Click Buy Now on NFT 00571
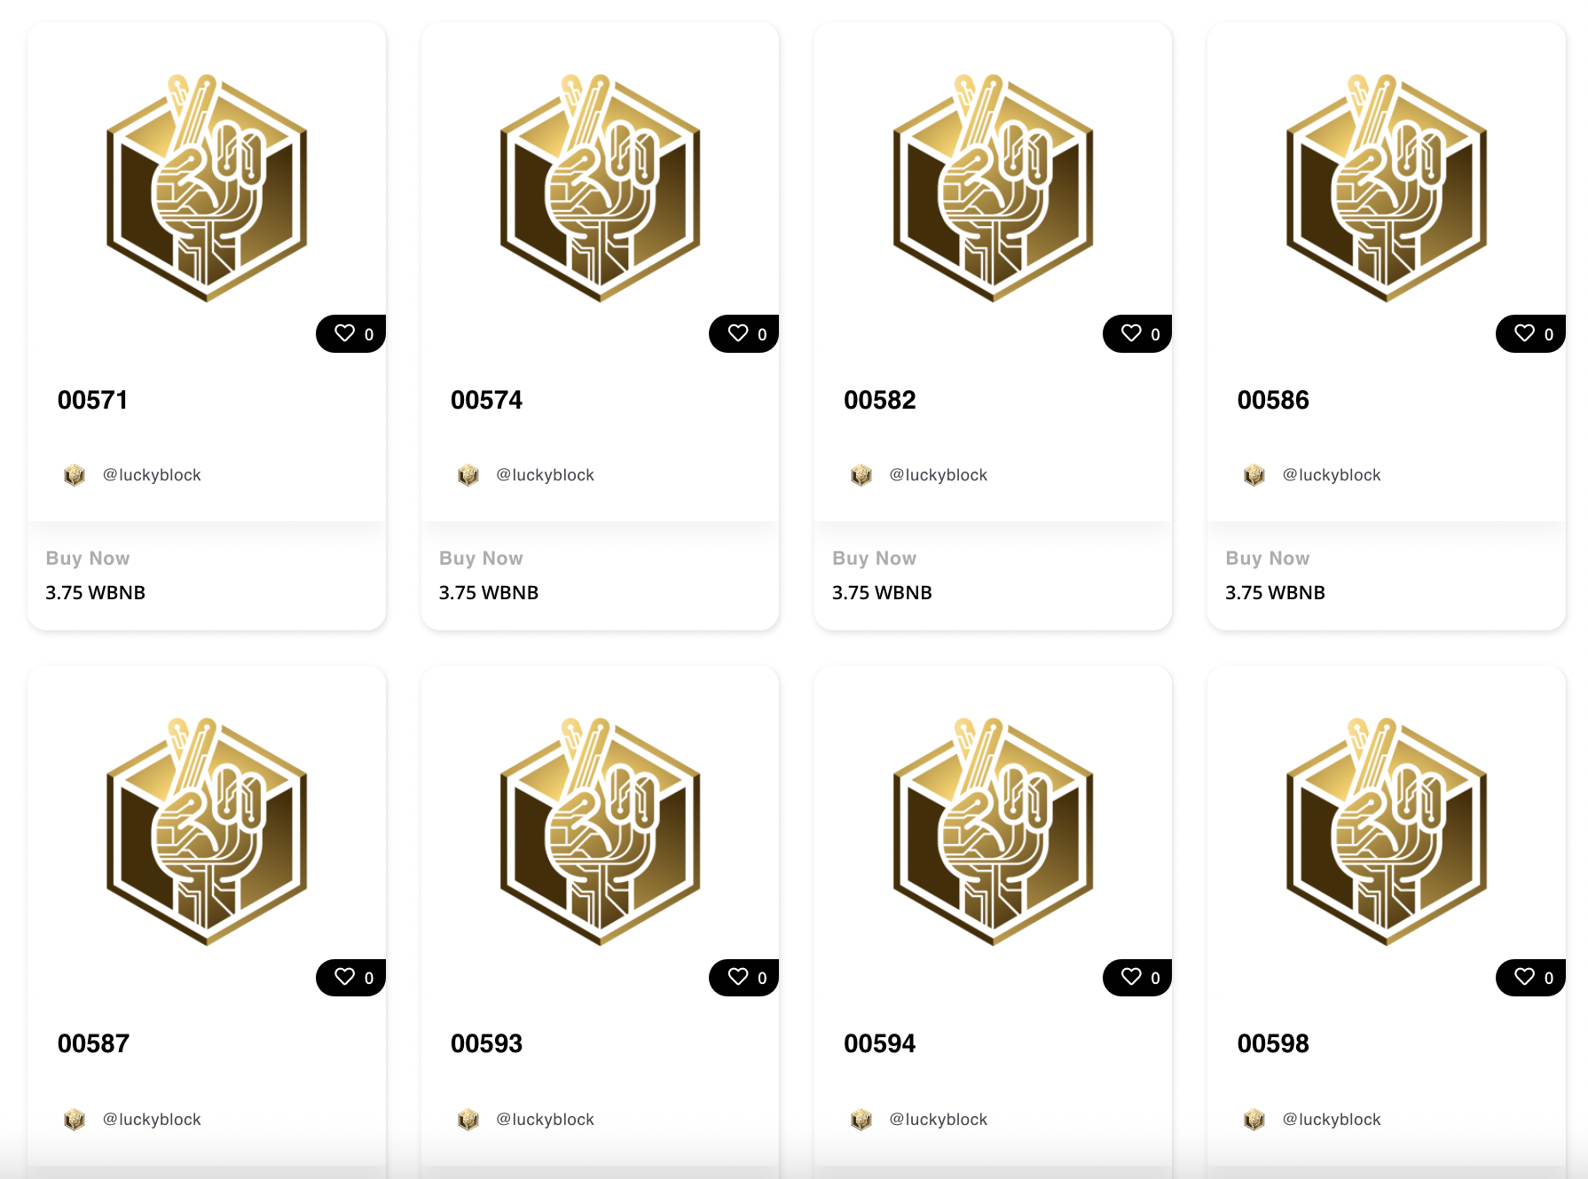The image size is (1588, 1179). tap(88, 558)
